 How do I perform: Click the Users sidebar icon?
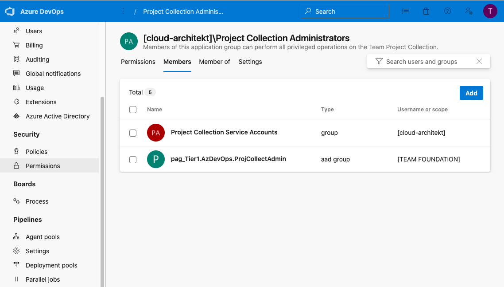(x=16, y=31)
